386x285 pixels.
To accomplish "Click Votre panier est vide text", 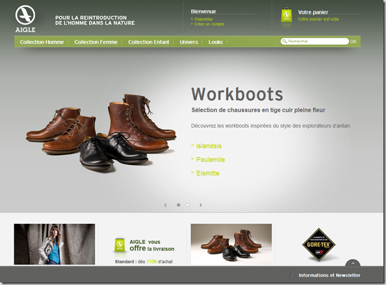I will tap(318, 19).
